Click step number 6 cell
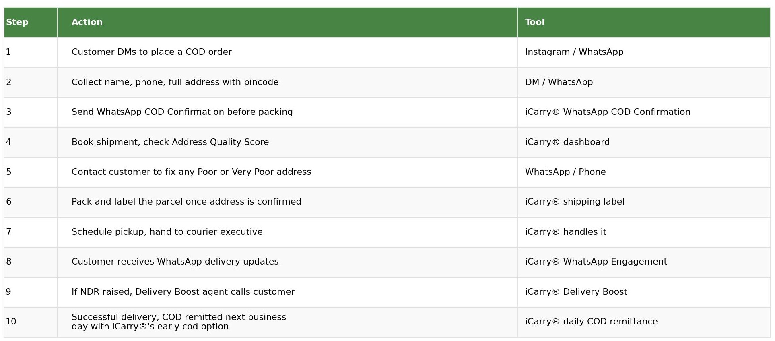 [x=31, y=202]
